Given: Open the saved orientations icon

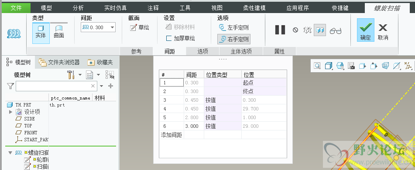Looking at the screenshot, I should (340, 66).
